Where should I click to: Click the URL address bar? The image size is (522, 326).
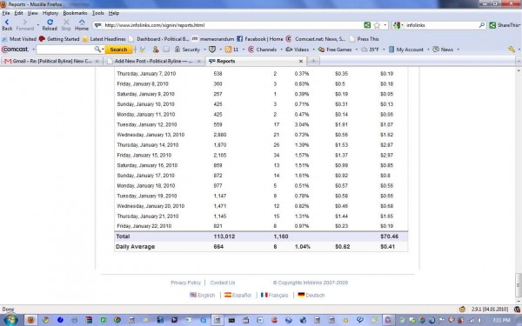click(230, 25)
